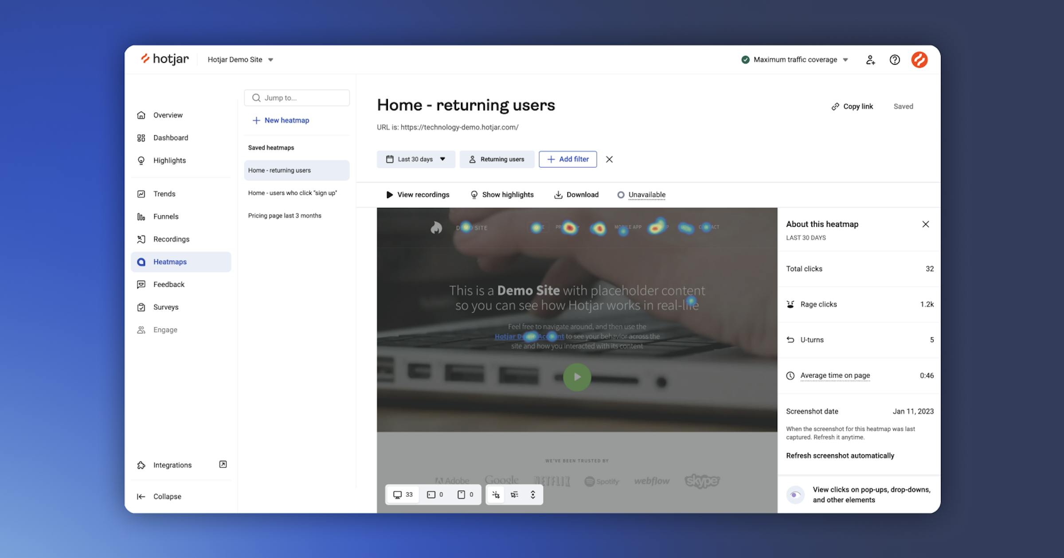This screenshot has height=558, width=1064.
Task: Switch to scroll heatmap type
Action: 533,495
